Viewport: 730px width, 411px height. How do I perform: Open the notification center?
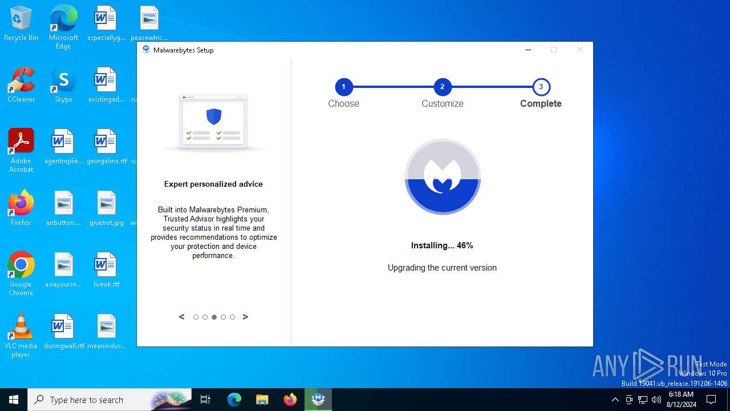pyautogui.click(x=711, y=400)
